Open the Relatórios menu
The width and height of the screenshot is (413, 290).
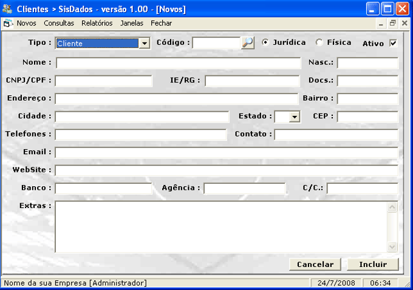(97, 24)
